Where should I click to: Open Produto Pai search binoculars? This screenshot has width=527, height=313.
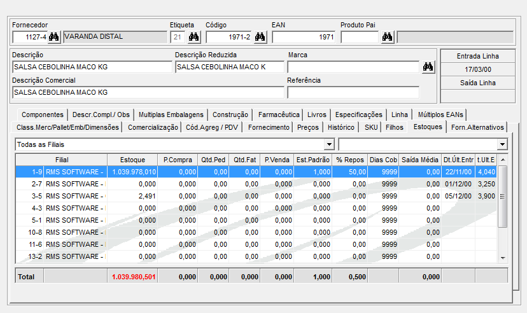pyautogui.click(x=387, y=37)
